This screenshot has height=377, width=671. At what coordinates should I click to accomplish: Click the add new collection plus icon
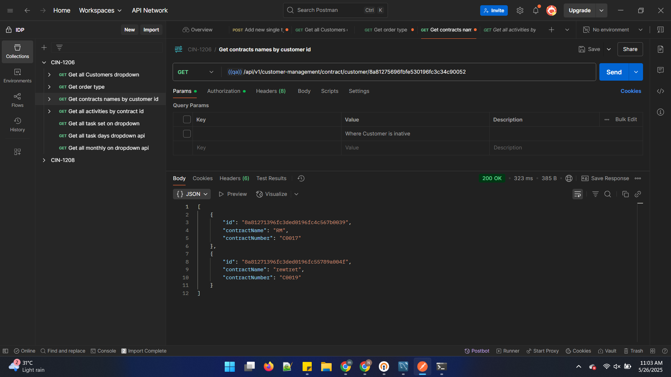pyautogui.click(x=44, y=47)
